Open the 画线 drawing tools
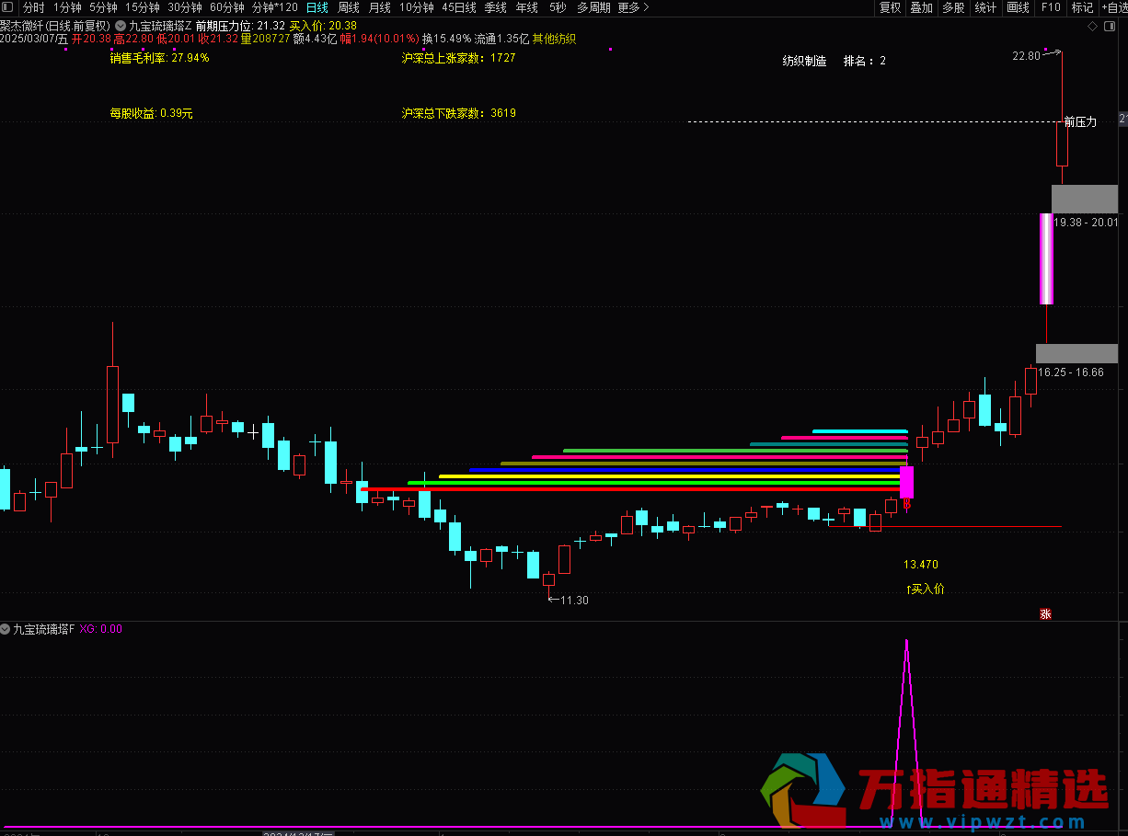The height and width of the screenshot is (836, 1128). point(1018,7)
